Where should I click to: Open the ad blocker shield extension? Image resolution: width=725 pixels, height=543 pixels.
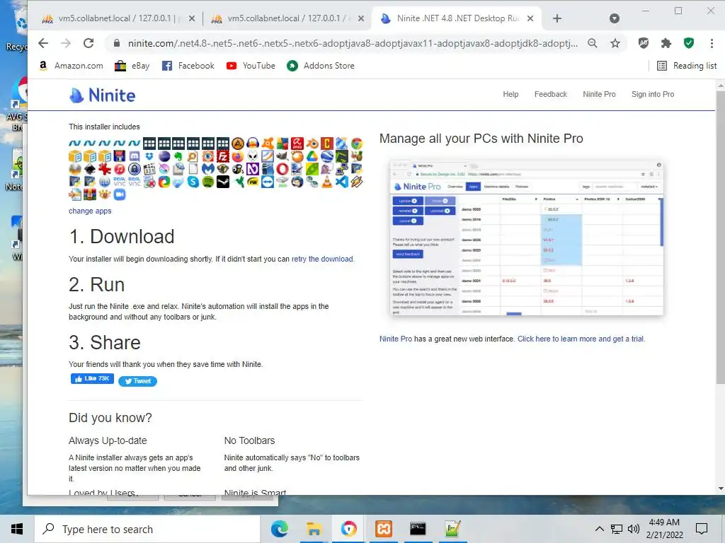coord(643,43)
